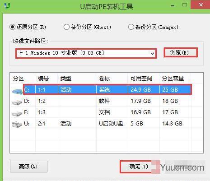
Task: Click the 文档 volume label cell
Action: (x=104, y=112)
